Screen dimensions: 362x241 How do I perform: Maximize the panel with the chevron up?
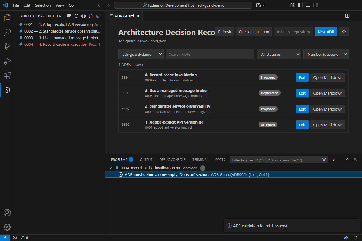347,160
